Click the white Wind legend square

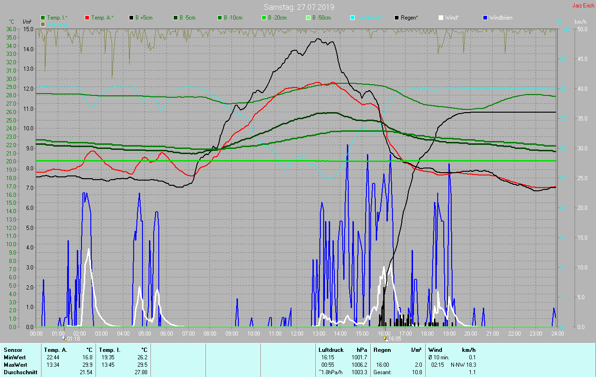pyautogui.click(x=440, y=18)
